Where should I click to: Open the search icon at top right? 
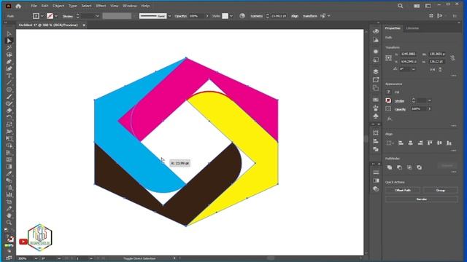pyautogui.click(x=401, y=6)
